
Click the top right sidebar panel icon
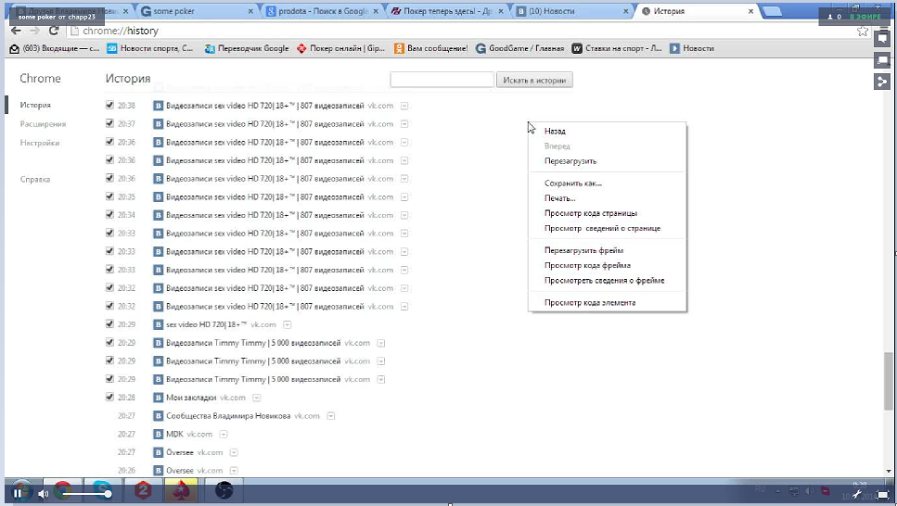882,38
